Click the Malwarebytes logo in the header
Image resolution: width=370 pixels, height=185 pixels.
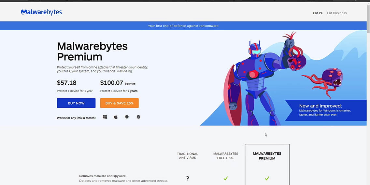41,12
